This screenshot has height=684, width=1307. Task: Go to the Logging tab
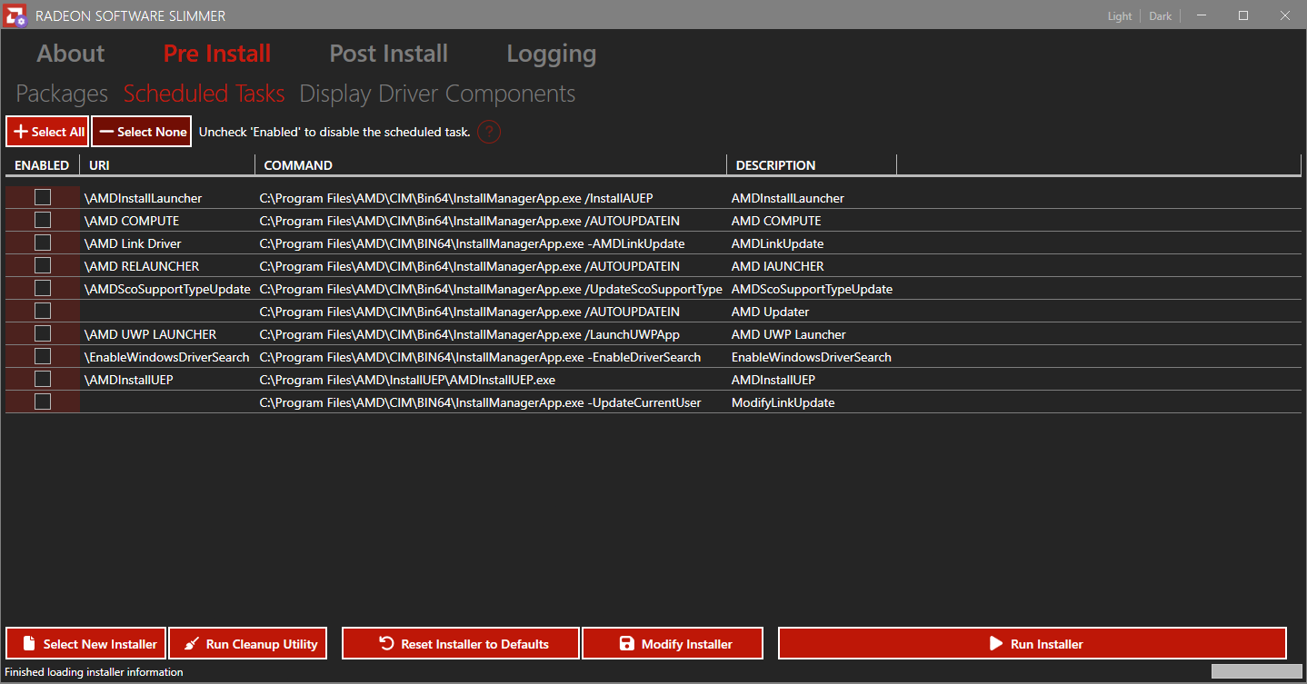point(552,54)
